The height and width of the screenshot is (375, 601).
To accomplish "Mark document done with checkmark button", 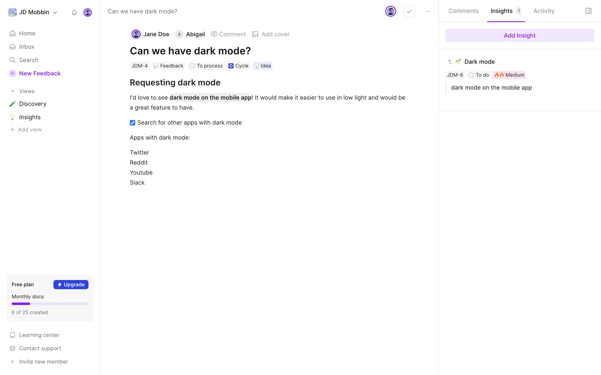I will pyautogui.click(x=409, y=11).
